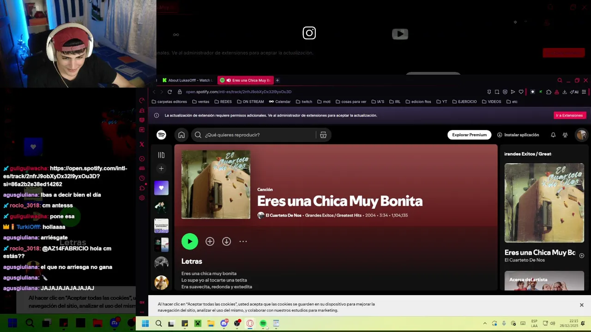This screenshot has width=591, height=332.
Task: Open Spotify app from the taskbar
Action: (263, 324)
